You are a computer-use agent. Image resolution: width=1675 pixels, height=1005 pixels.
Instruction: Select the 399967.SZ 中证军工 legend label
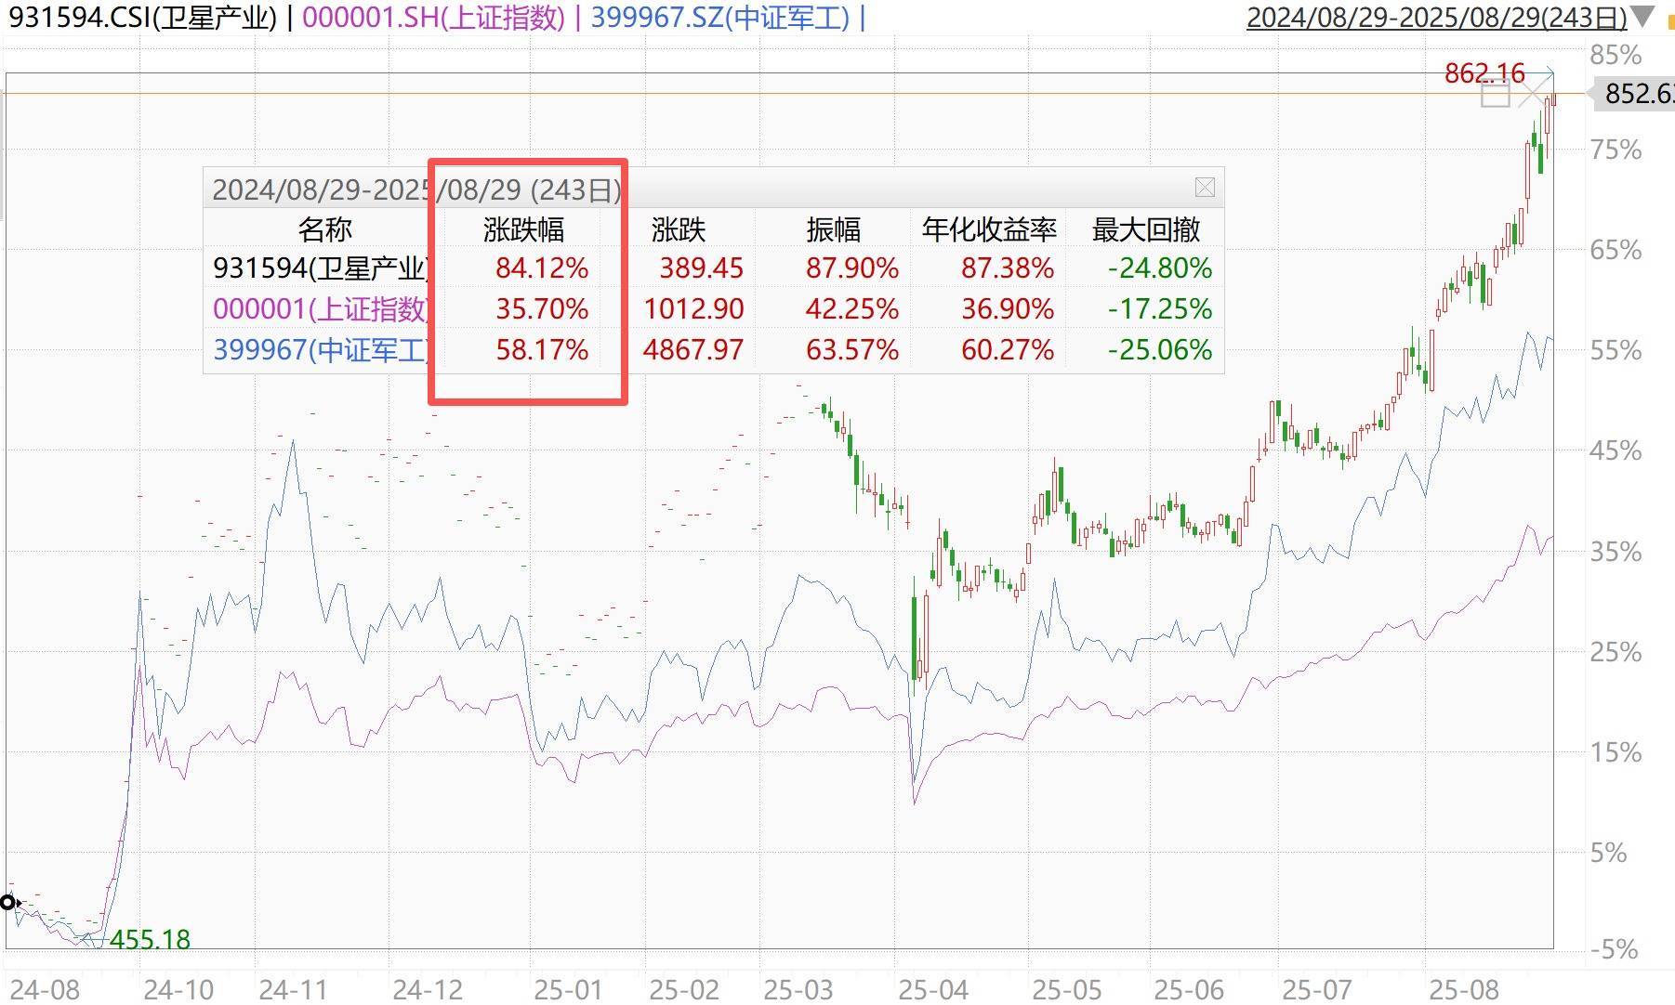(x=719, y=18)
